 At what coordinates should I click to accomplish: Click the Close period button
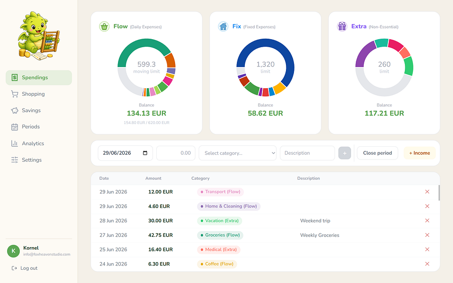pyautogui.click(x=377, y=153)
